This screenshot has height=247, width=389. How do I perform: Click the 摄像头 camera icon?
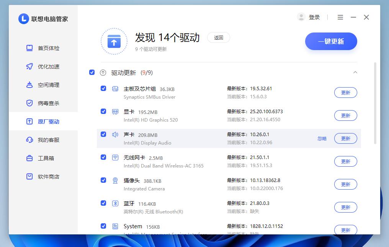click(x=115, y=180)
